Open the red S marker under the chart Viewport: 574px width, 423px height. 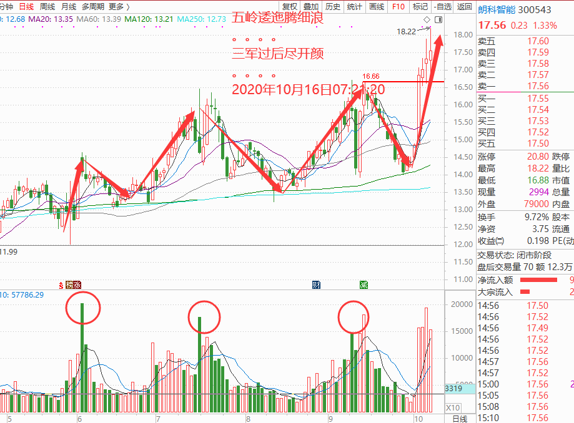61,285
